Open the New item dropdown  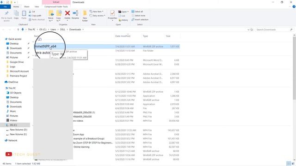(x=97, y=12)
